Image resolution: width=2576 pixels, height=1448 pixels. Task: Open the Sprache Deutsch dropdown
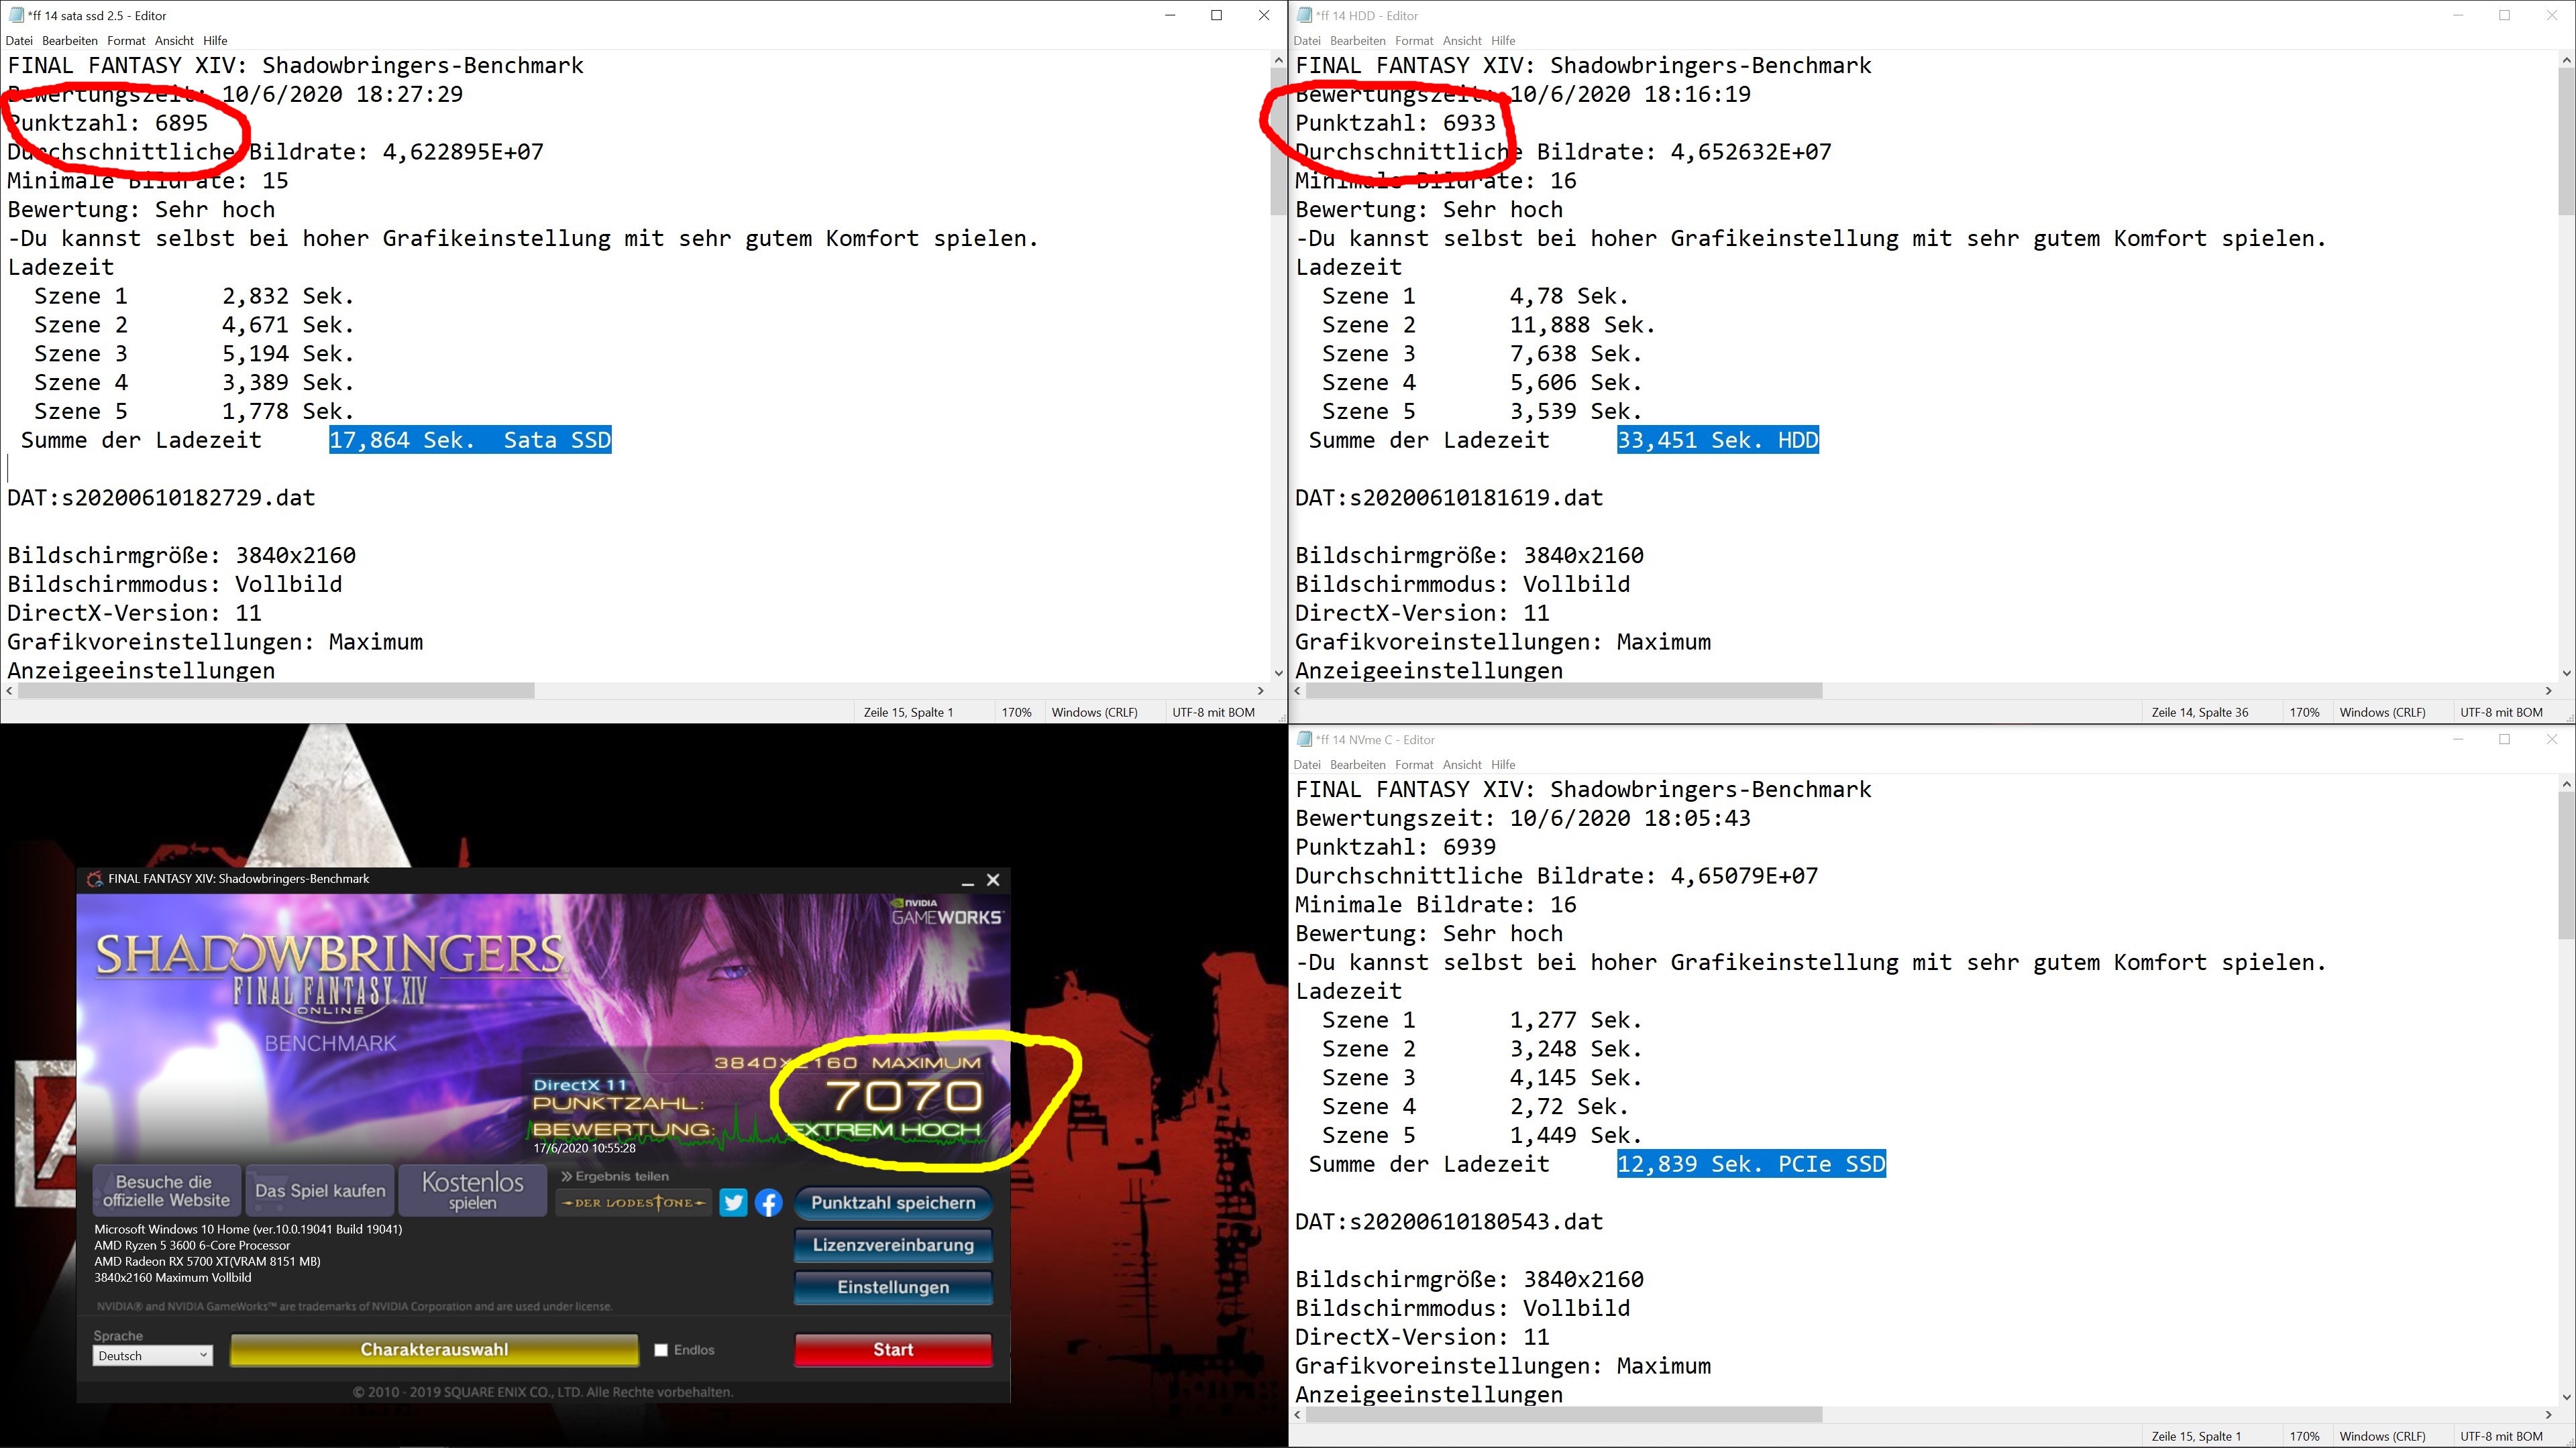tap(153, 1356)
